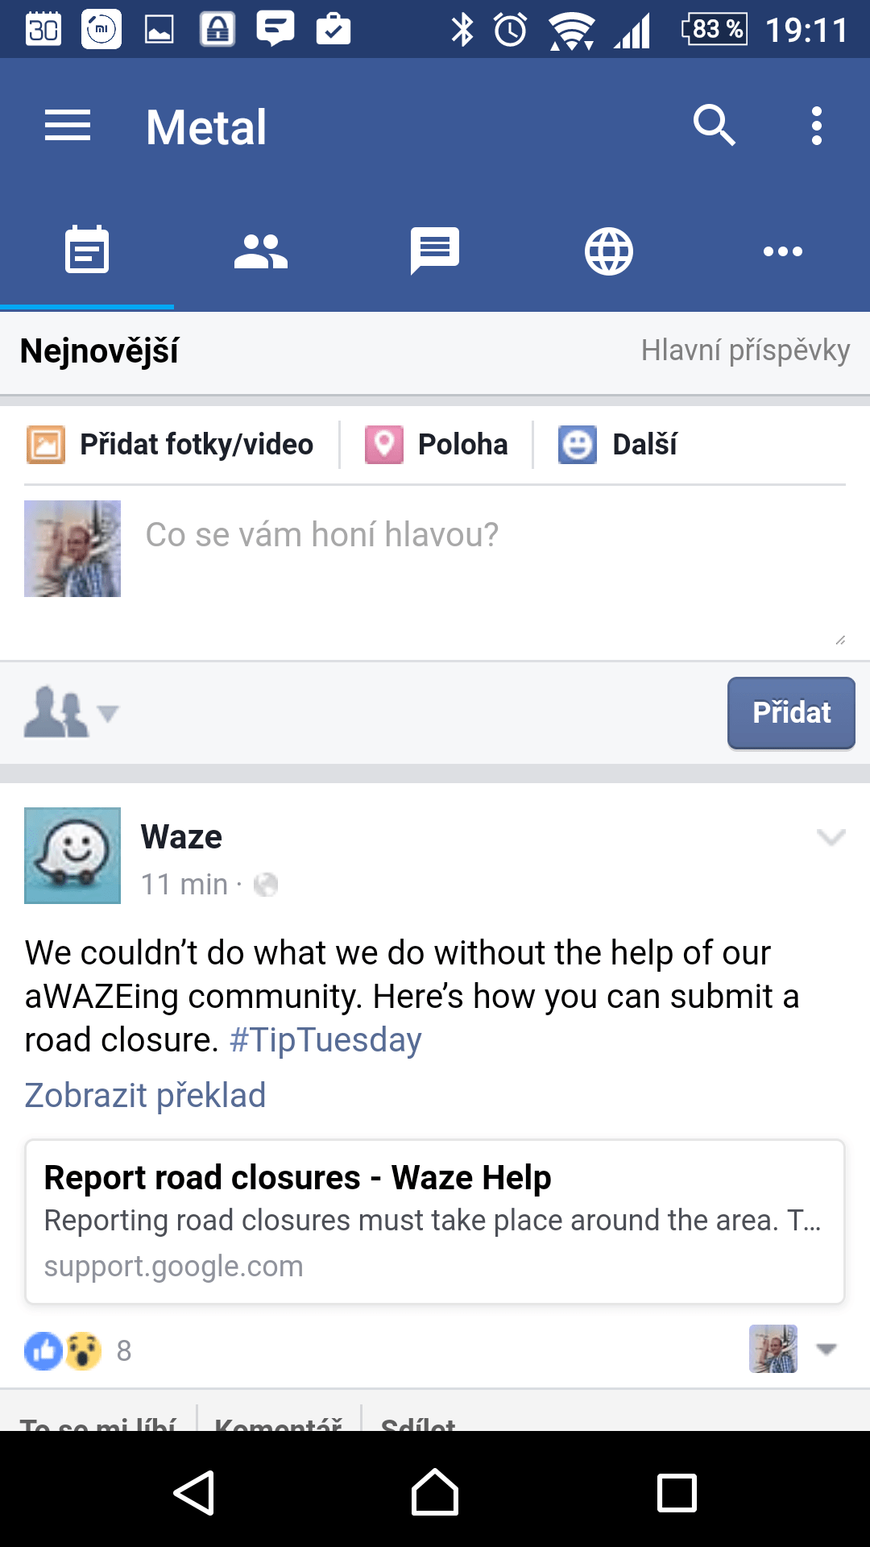Open the notifications globe icon
The image size is (870, 1547).
[609, 251]
